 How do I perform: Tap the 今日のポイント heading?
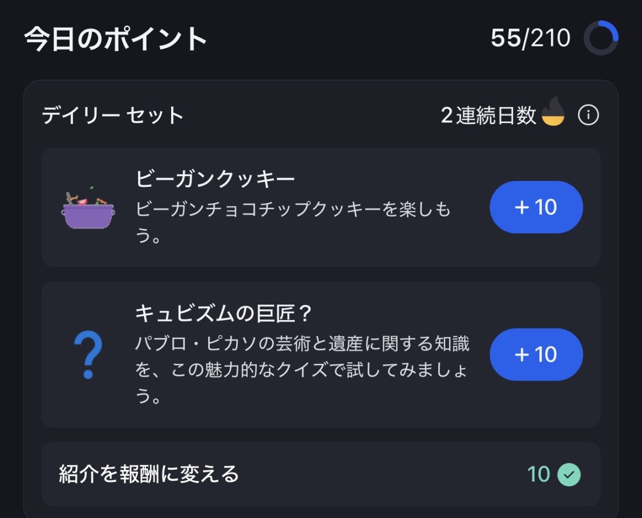pyautogui.click(x=116, y=39)
